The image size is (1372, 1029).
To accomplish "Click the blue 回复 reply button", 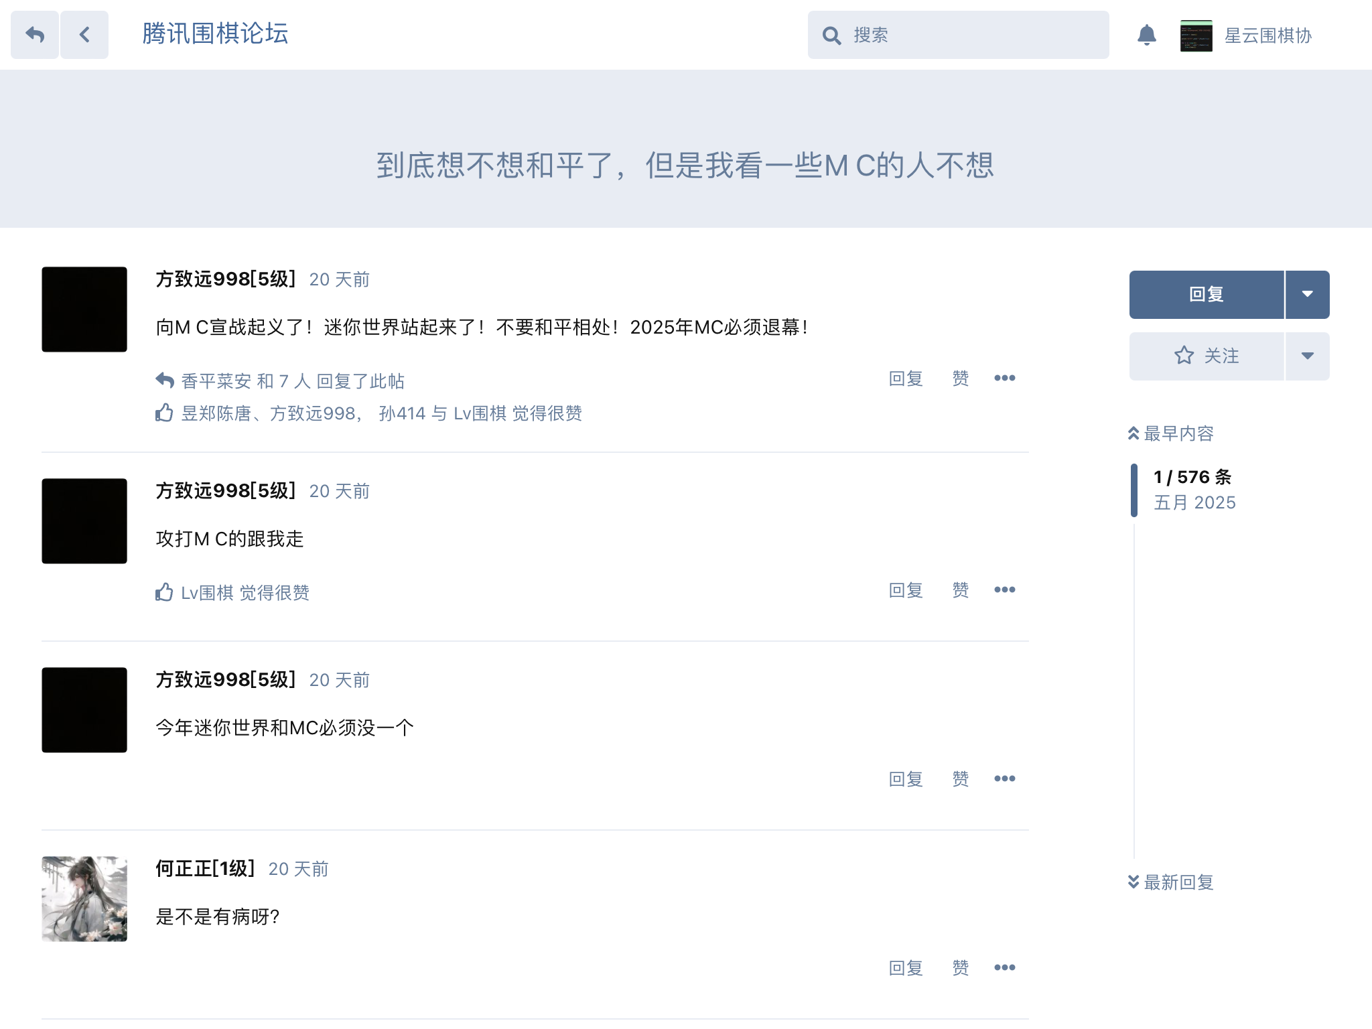I will [x=1207, y=295].
